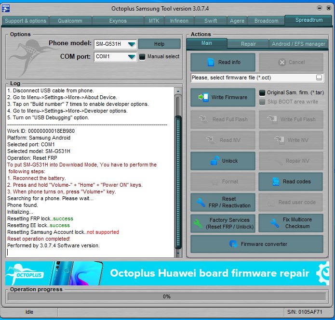Toggle Skip BOOT area write checkbox
Image resolution: width=335 pixels, height=320 pixels.
click(x=262, y=102)
